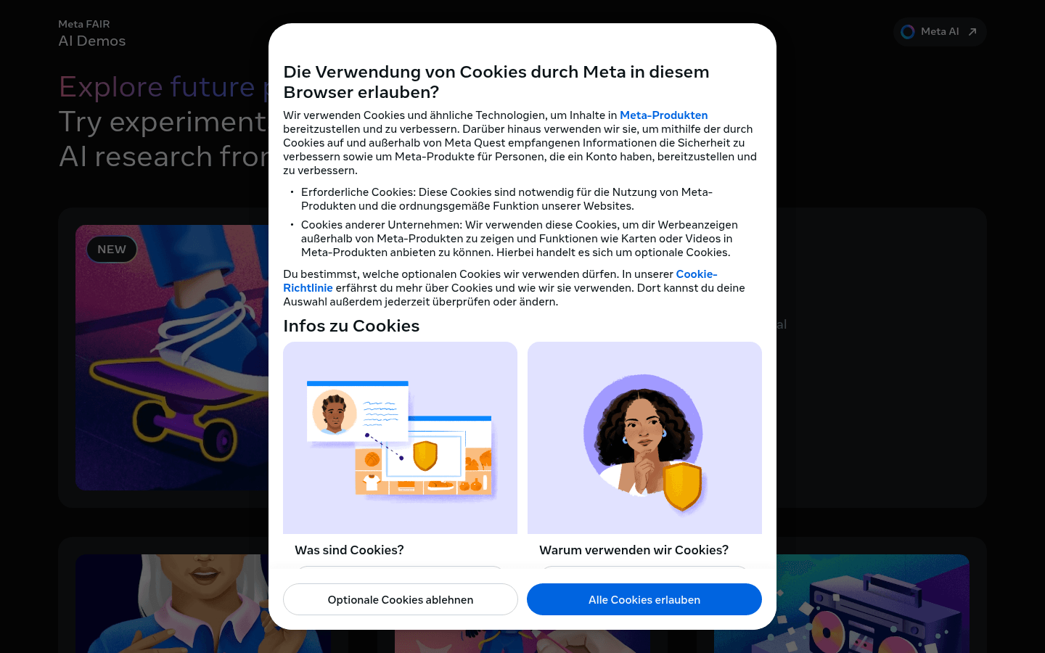Click the thinking woman illustration

(x=644, y=438)
